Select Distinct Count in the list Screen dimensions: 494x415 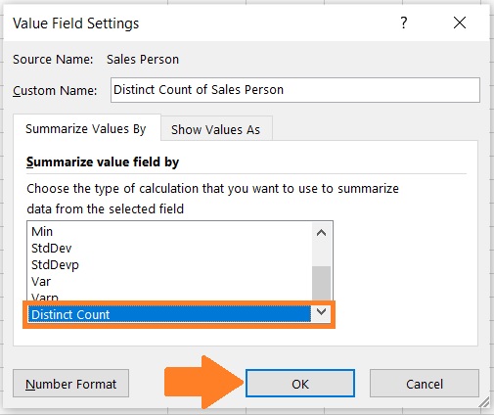coord(169,314)
